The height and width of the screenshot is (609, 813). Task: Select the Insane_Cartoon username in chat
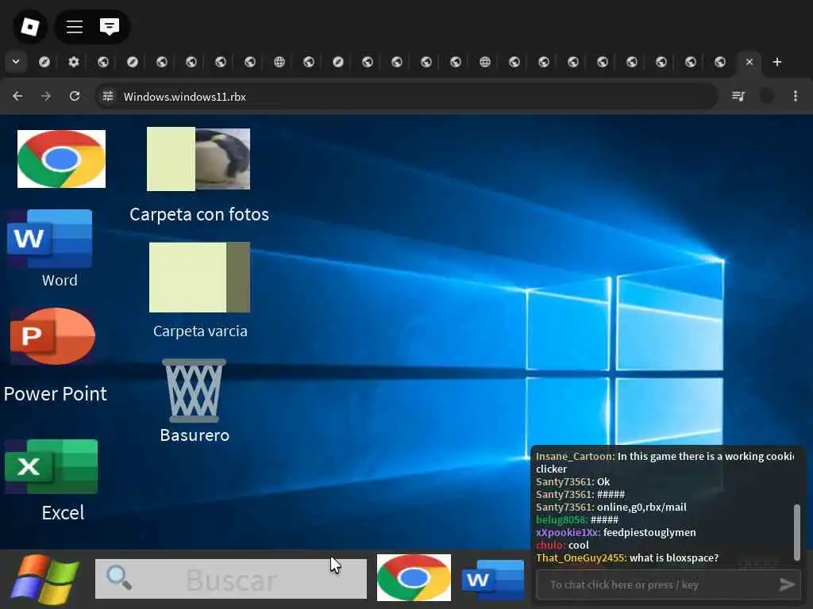point(575,456)
